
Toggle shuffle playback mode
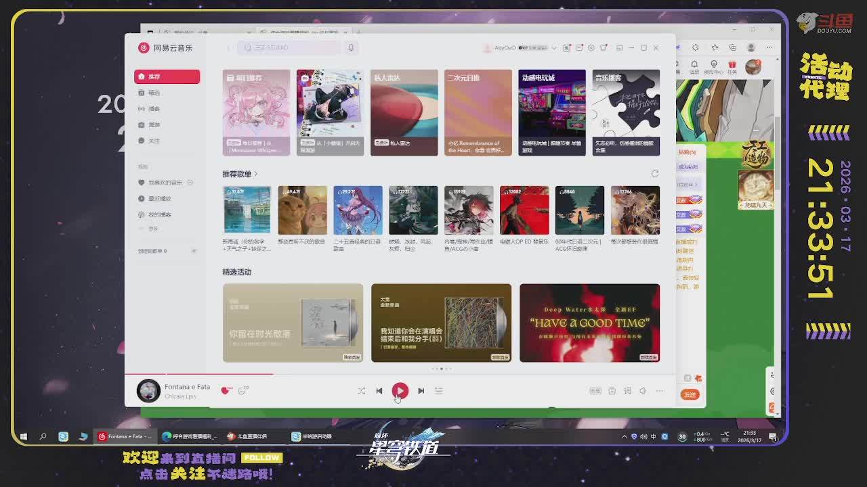coord(361,391)
